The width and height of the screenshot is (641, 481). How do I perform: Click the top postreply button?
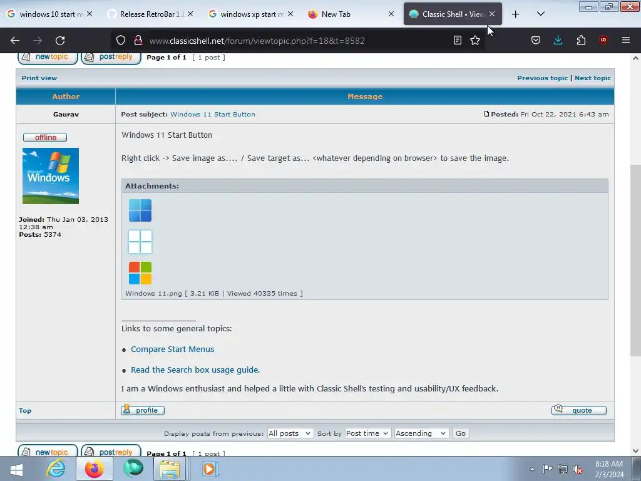(111, 57)
